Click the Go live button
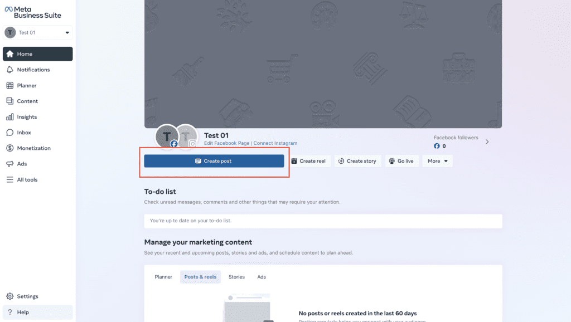The width and height of the screenshot is (571, 322). click(401, 161)
